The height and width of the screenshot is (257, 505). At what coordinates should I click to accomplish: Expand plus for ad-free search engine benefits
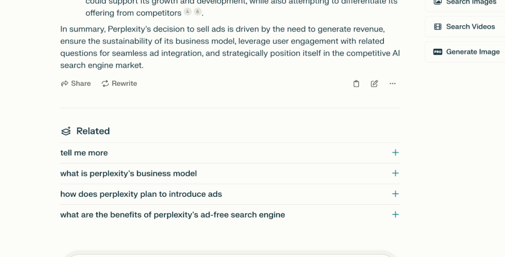[x=396, y=214]
